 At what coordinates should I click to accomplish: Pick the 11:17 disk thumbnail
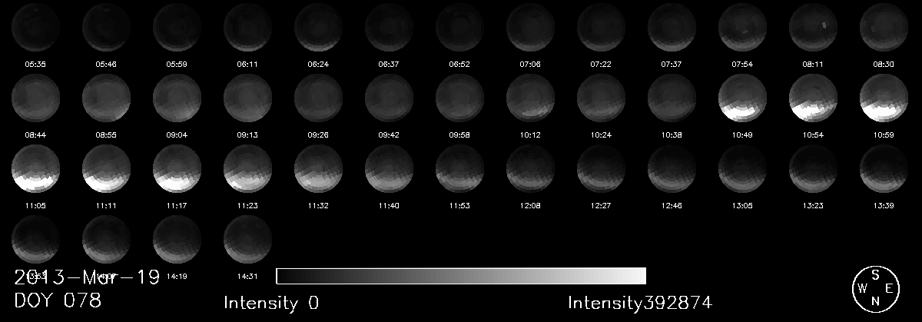(177, 168)
